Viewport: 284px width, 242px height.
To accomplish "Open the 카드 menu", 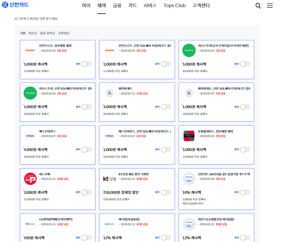I will coord(133,6).
